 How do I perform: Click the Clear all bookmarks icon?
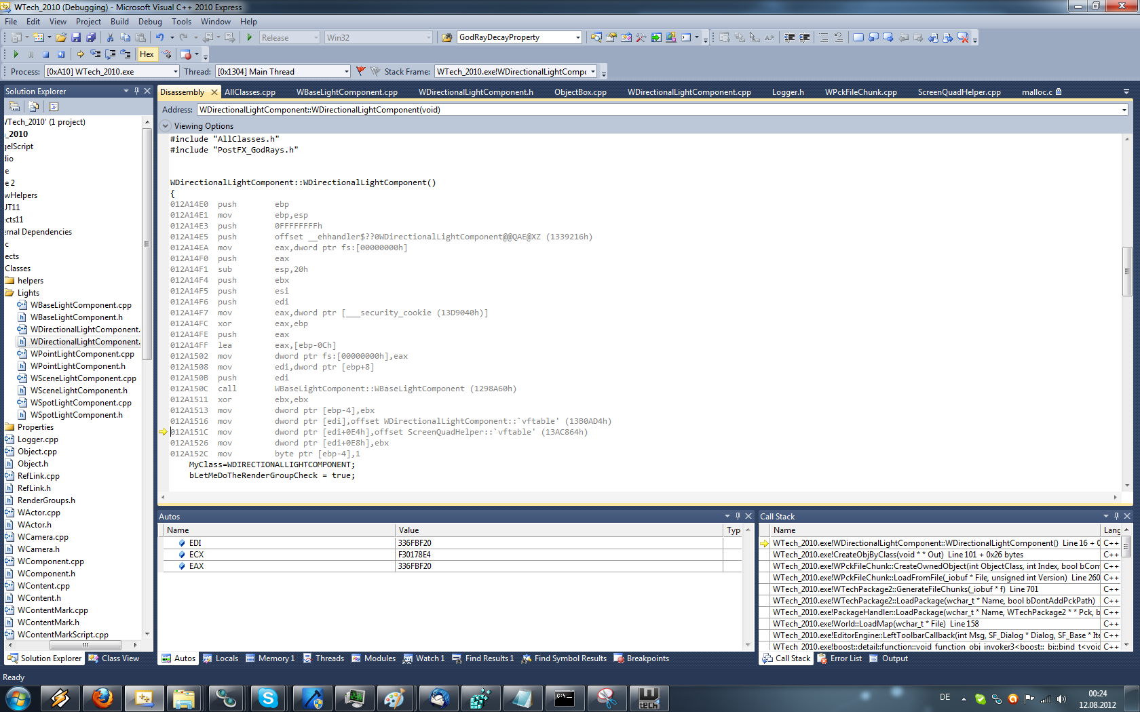coord(963,37)
